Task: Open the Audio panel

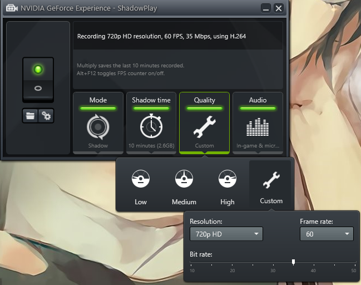Action: pyautogui.click(x=258, y=123)
